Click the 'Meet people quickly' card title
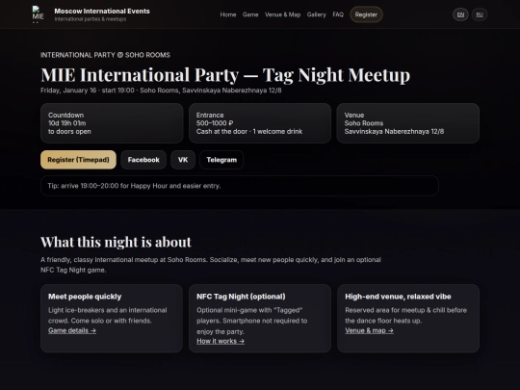 [85, 297]
